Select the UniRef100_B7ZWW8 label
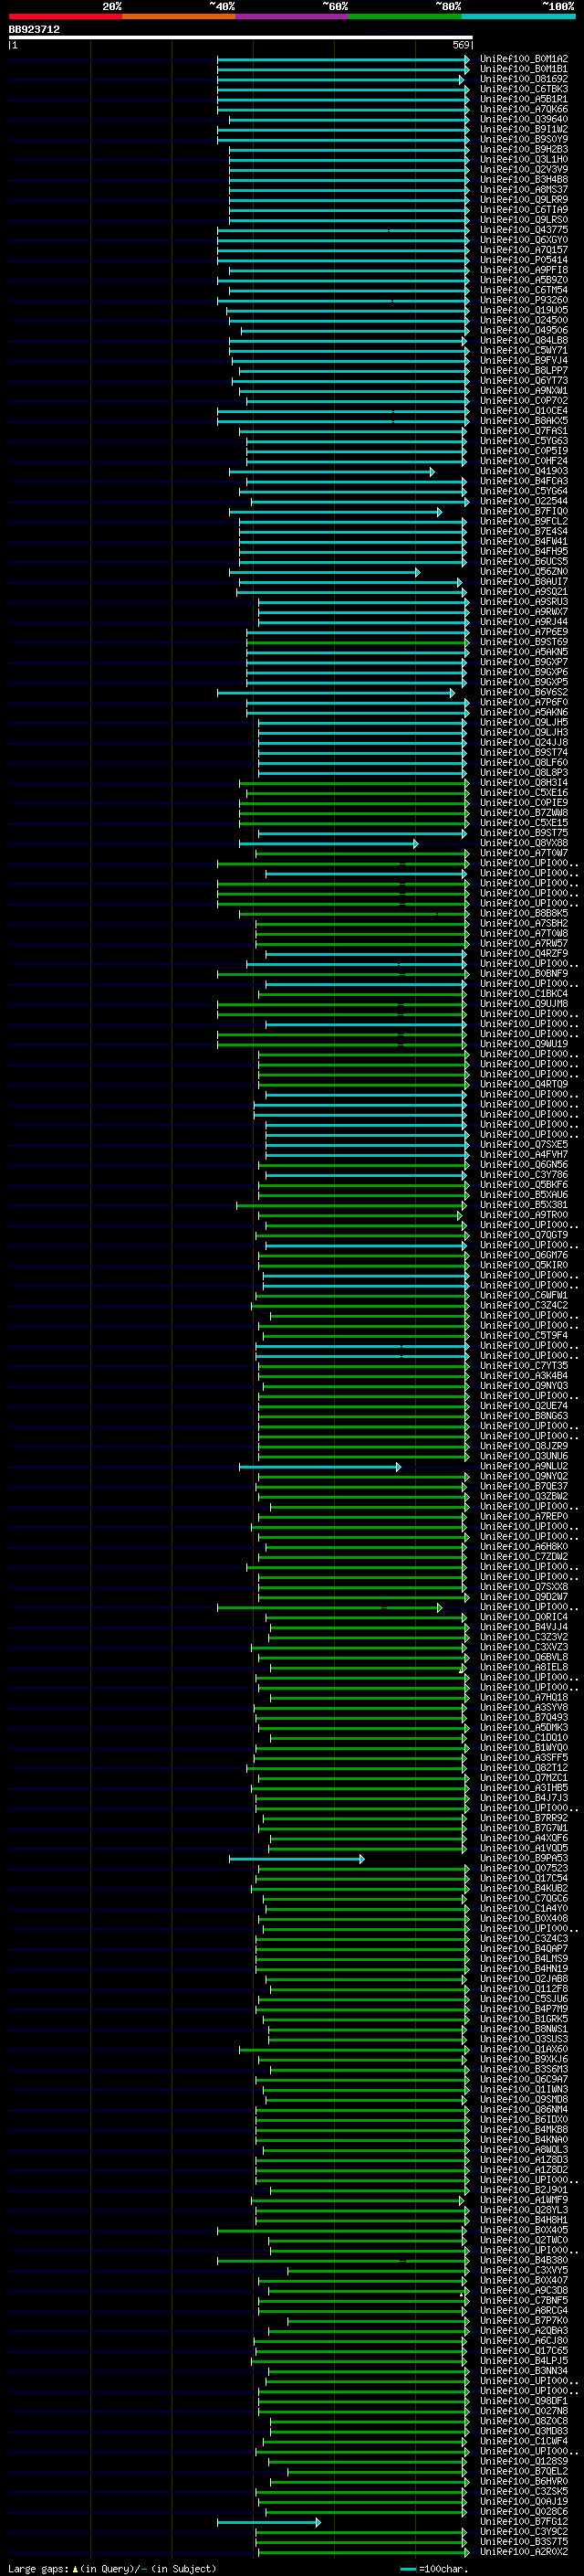The height and width of the screenshot is (2576, 584). click(x=524, y=813)
